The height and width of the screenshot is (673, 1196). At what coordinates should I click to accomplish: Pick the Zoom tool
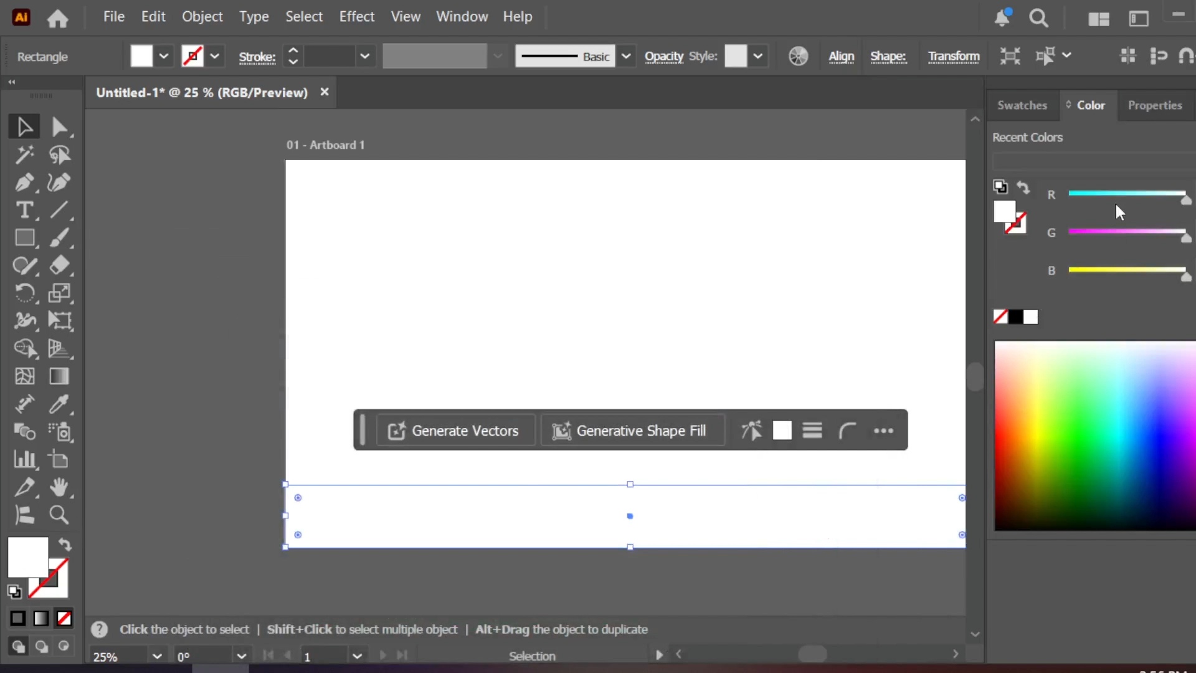pyautogui.click(x=59, y=515)
